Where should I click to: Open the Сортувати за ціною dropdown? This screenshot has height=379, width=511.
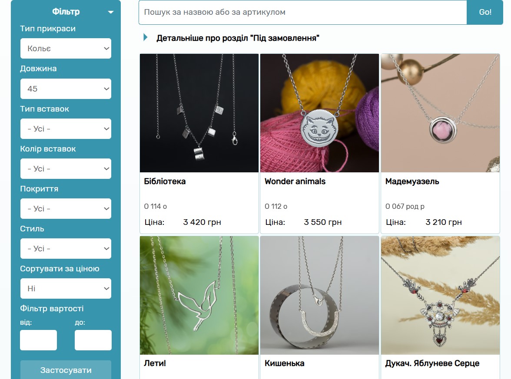(x=66, y=288)
